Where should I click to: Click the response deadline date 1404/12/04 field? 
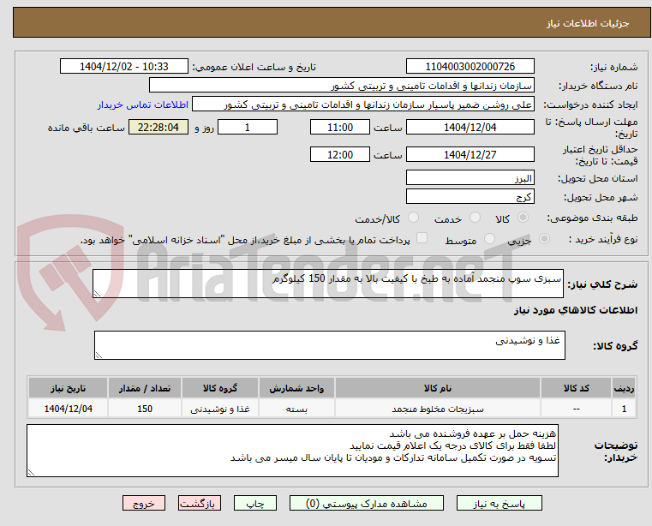pyautogui.click(x=470, y=128)
